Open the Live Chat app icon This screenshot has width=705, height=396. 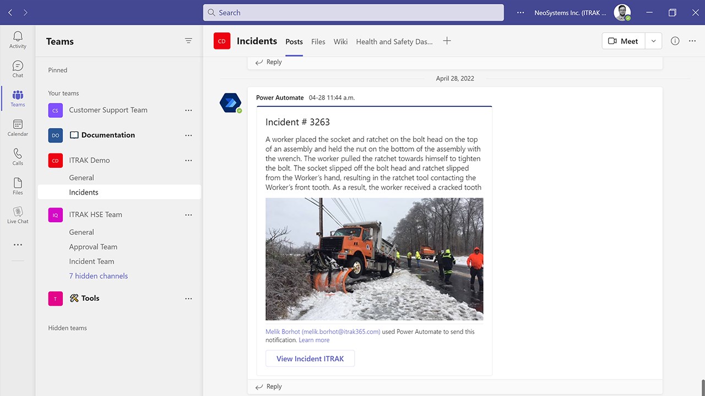(x=18, y=215)
